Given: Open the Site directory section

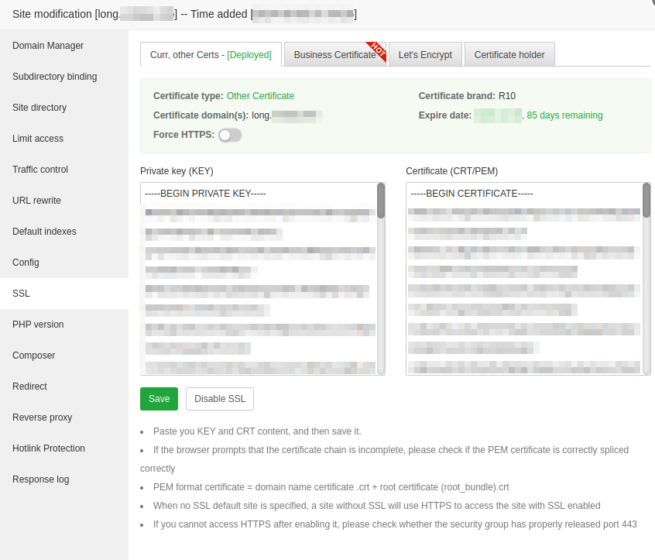Looking at the screenshot, I should pos(39,108).
